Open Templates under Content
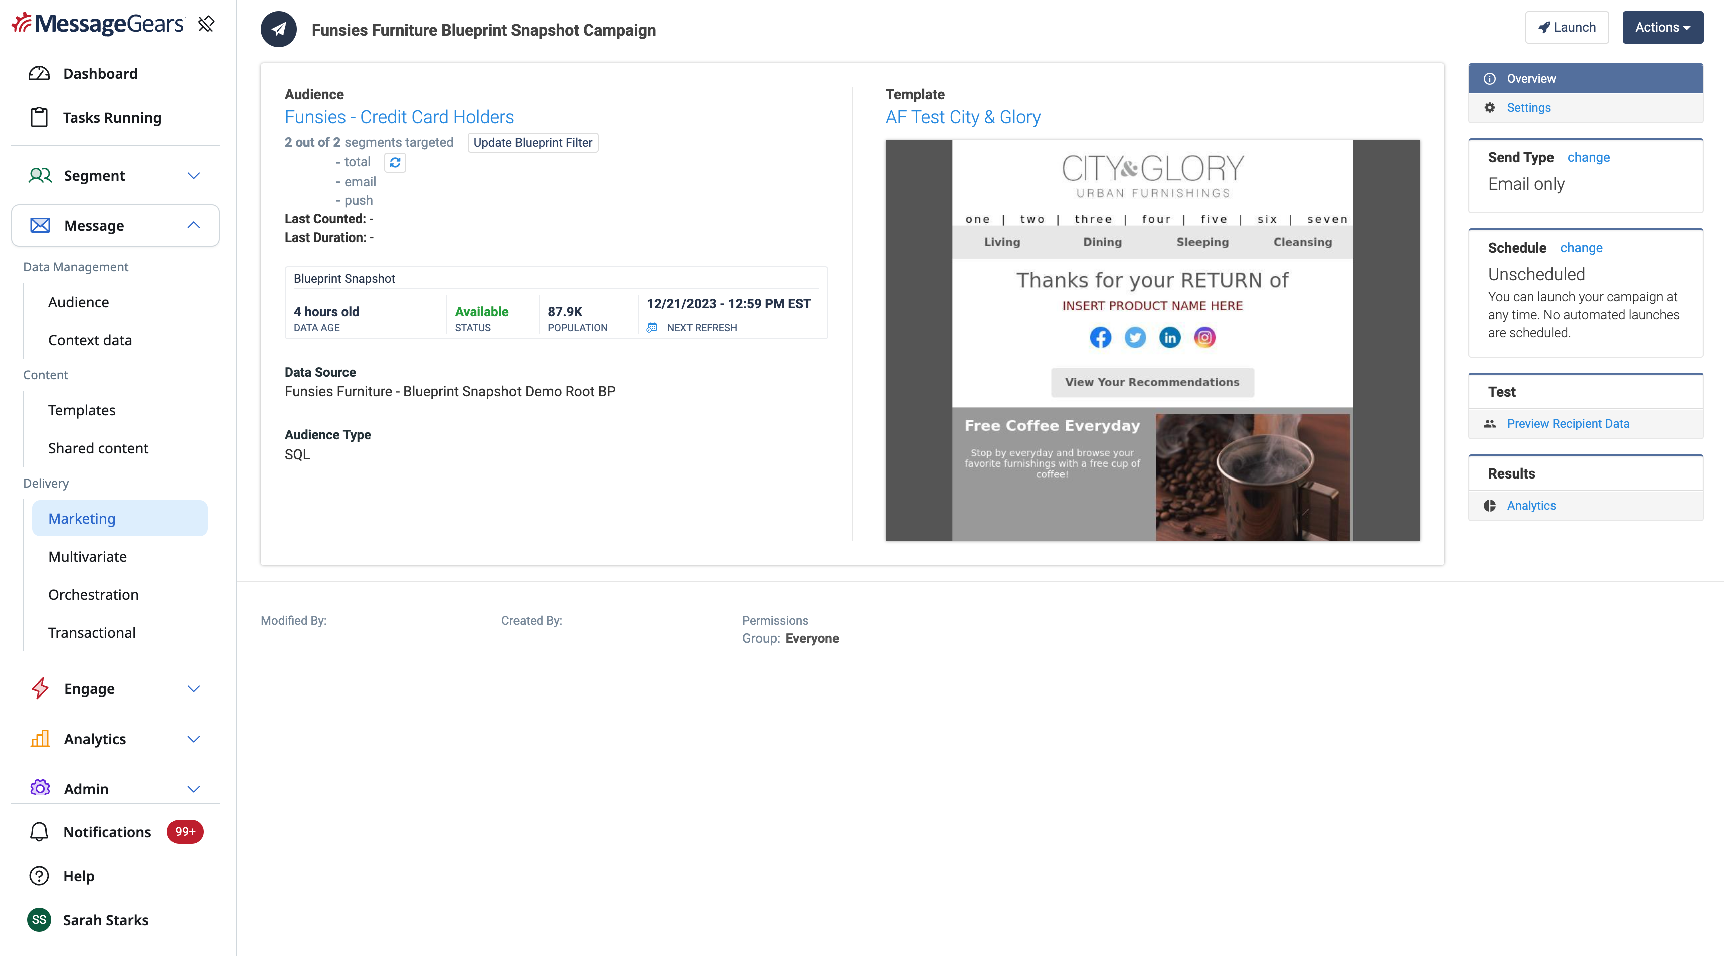 (82, 410)
